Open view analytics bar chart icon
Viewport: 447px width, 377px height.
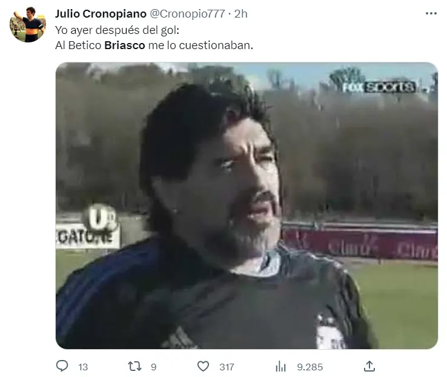click(x=281, y=367)
